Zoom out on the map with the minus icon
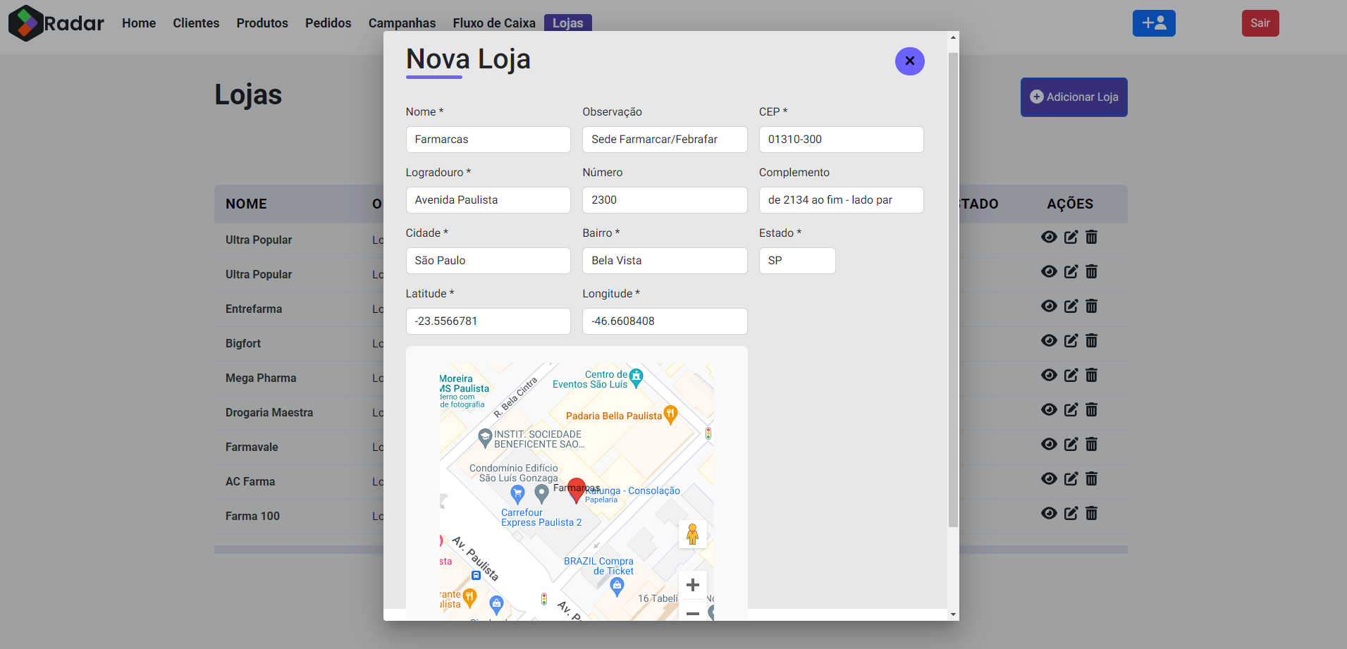1347x649 pixels. tap(693, 614)
